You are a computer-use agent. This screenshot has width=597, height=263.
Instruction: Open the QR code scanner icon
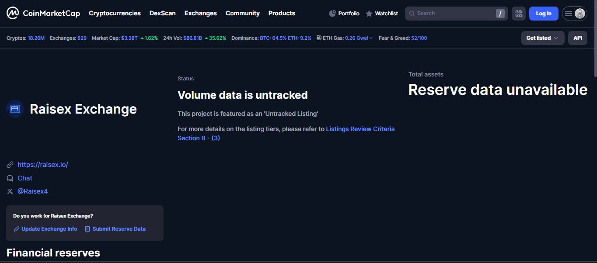pyautogui.click(x=519, y=14)
